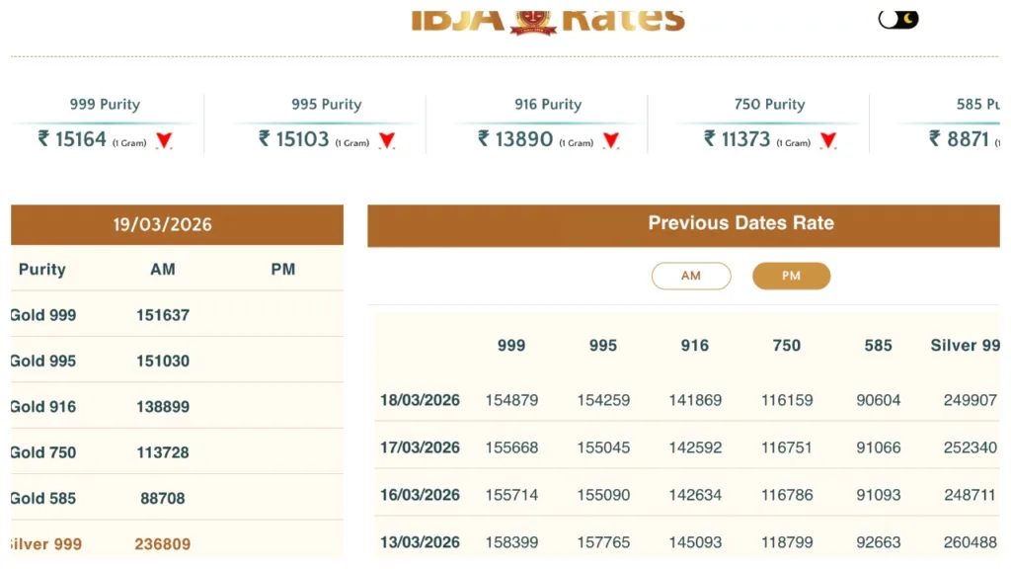The image size is (1011, 569).
Task: Click the 18/03/2026 date row
Action: (421, 400)
